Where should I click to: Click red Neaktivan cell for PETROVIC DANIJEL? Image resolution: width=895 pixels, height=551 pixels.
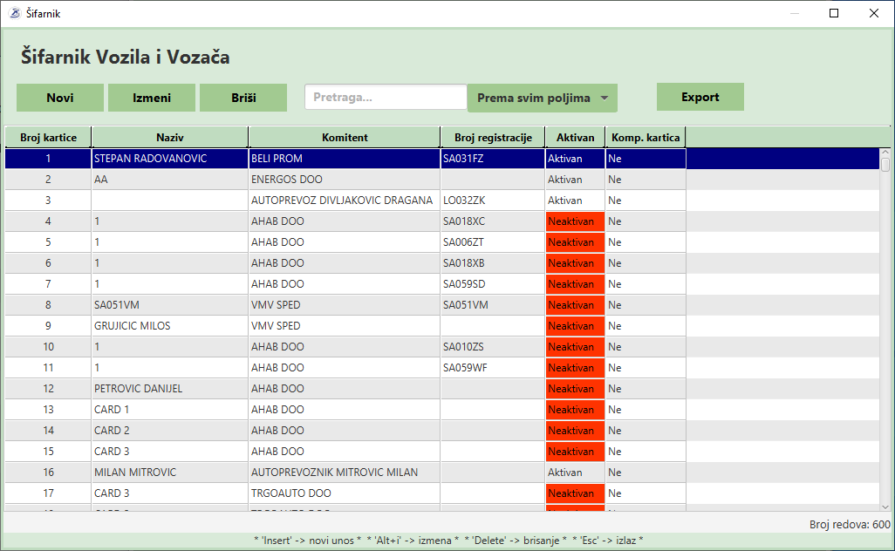point(575,389)
